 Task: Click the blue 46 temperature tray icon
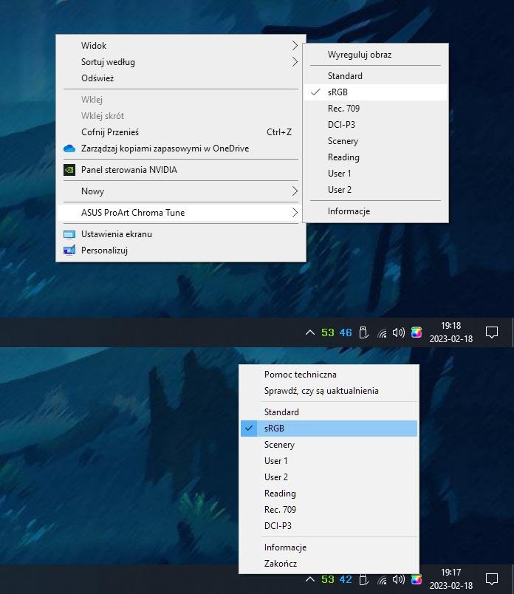pyautogui.click(x=346, y=332)
